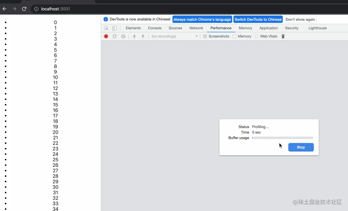
Task: Disable the Screenshots checkbox
Action: point(204,36)
